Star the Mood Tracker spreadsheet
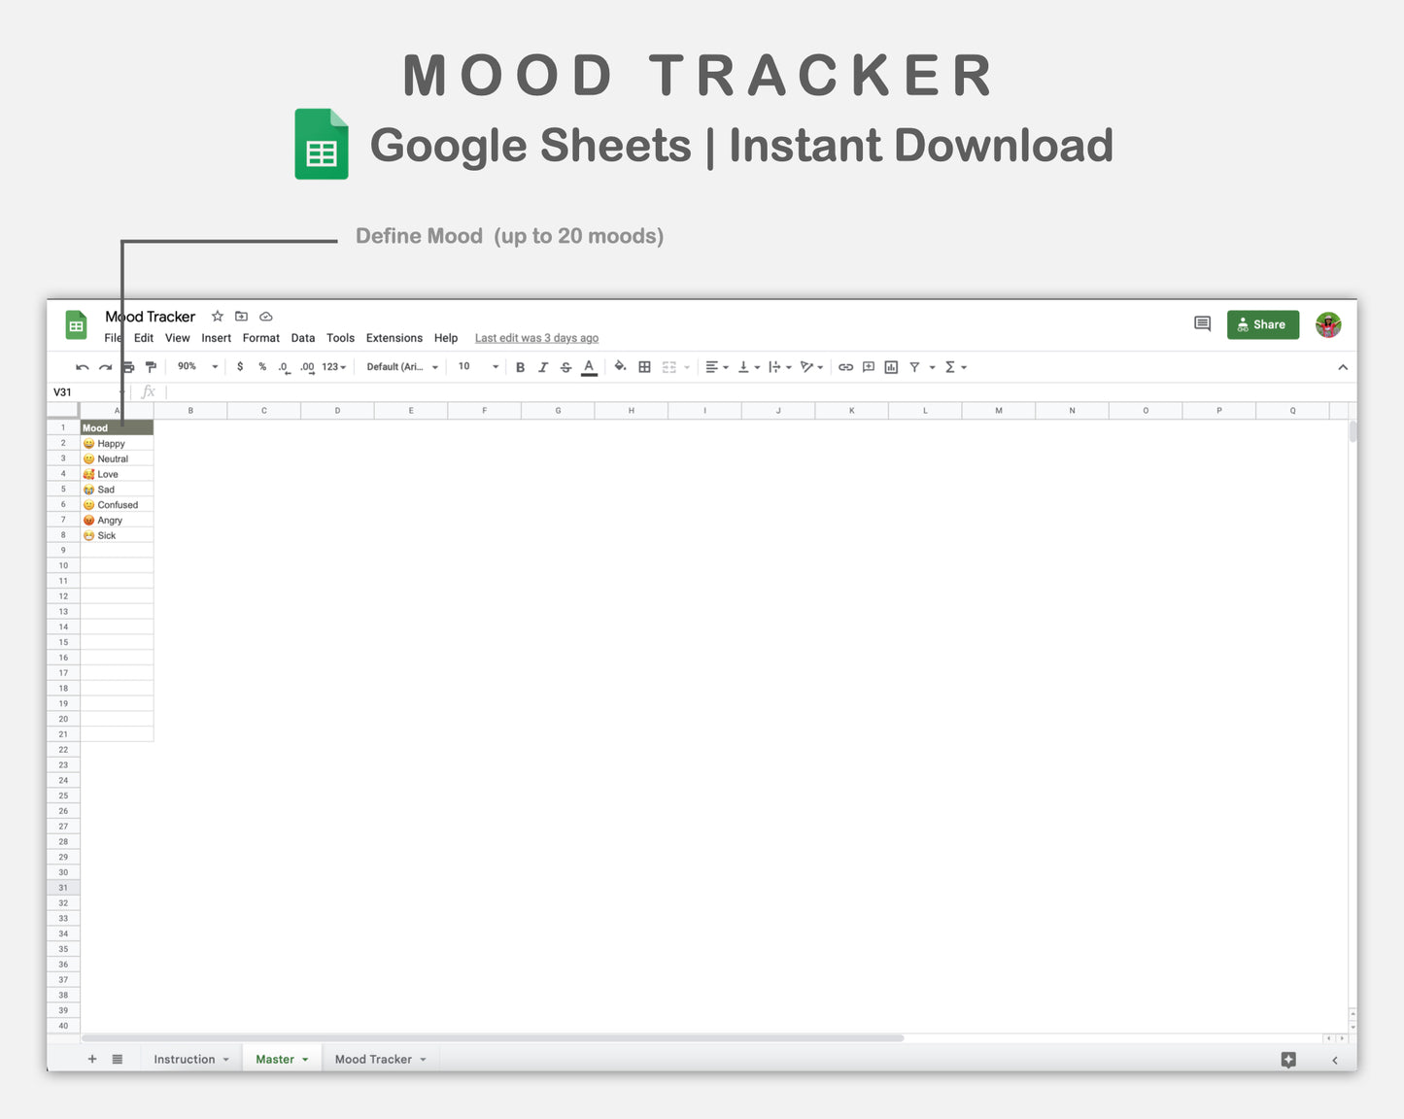This screenshot has height=1119, width=1404. click(216, 316)
